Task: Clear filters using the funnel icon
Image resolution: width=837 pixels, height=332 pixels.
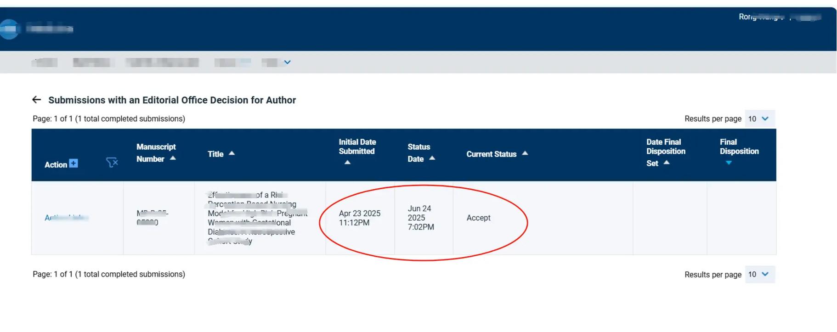Action: click(x=112, y=163)
